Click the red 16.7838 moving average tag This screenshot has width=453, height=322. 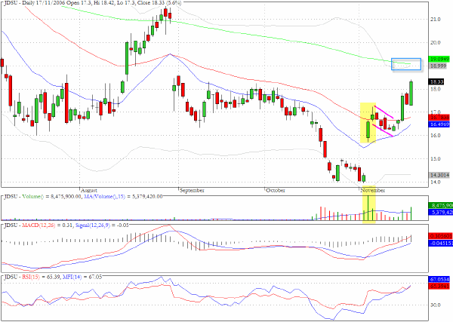[439, 118]
